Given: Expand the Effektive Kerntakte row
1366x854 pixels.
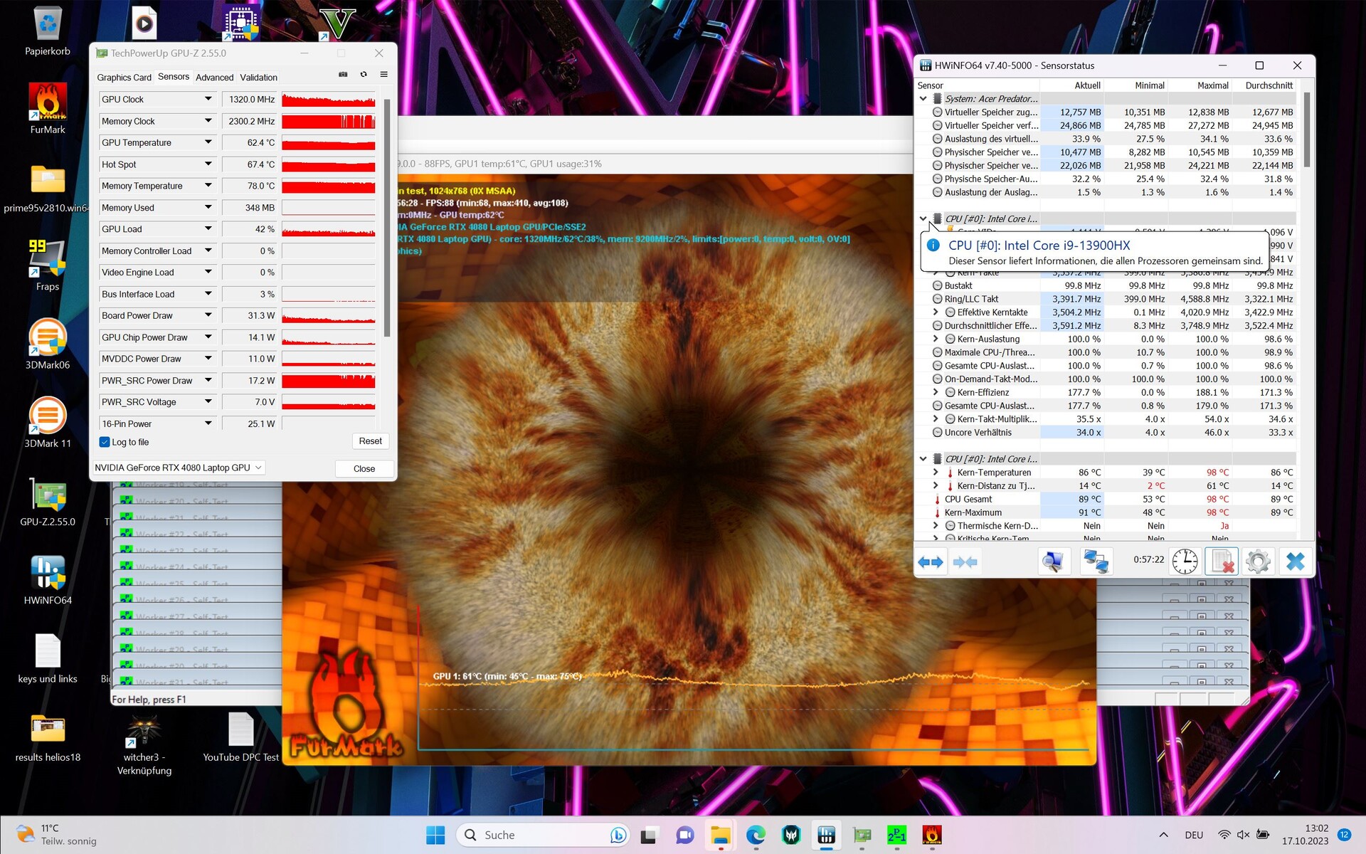Looking at the screenshot, I should pos(936,312).
